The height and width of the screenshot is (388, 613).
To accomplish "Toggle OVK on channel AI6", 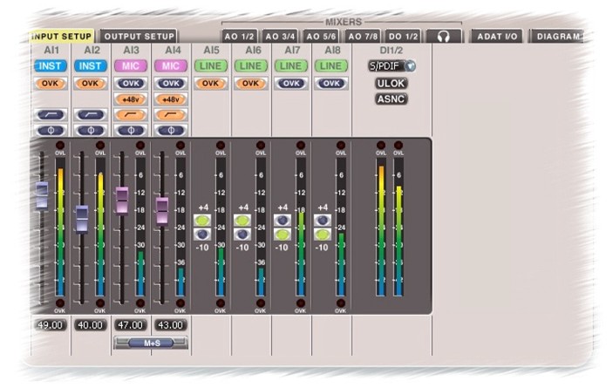I will coord(250,83).
